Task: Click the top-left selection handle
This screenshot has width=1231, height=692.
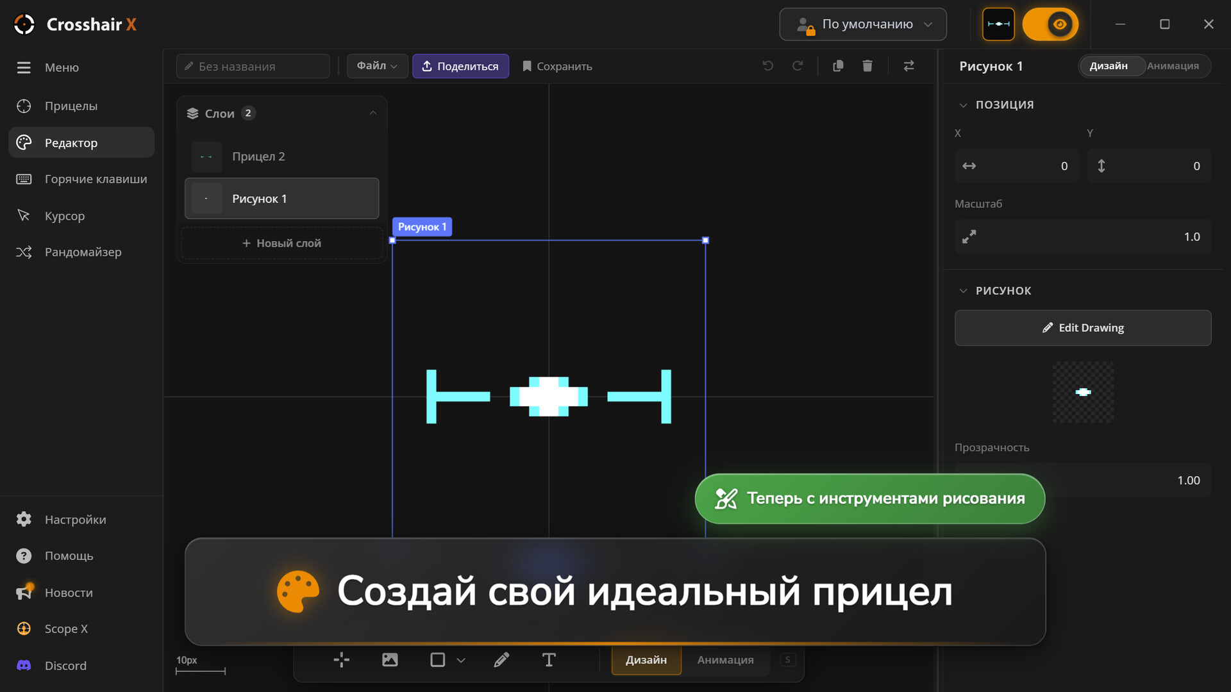Action: point(392,240)
